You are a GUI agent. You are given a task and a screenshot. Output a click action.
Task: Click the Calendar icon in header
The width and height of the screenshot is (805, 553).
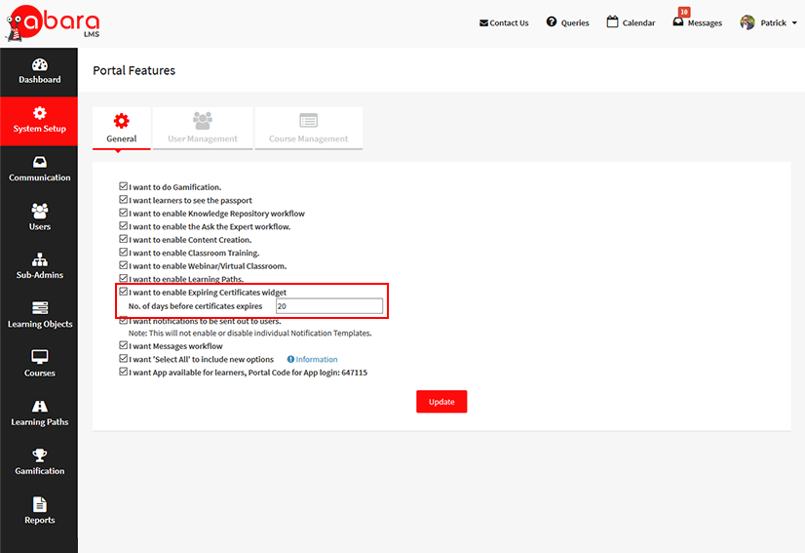click(612, 21)
